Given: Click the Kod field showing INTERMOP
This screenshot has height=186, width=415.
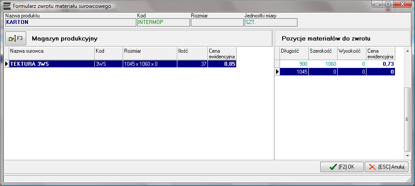Looking at the screenshot, I should click(x=163, y=23).
